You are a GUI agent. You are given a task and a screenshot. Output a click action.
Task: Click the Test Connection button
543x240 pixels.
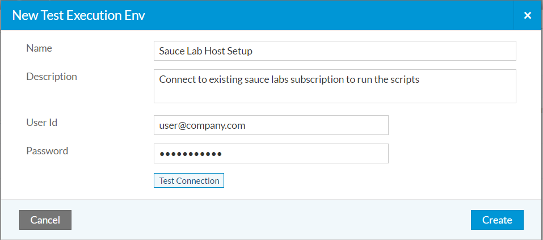[x=189, y=180]
